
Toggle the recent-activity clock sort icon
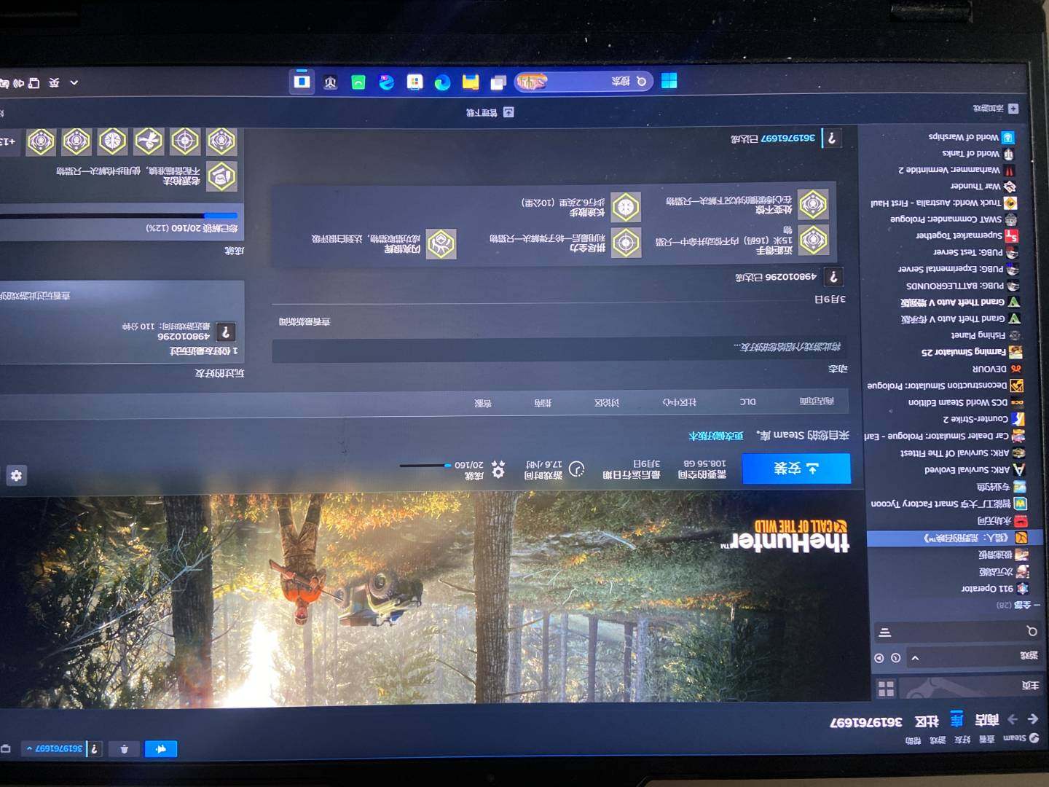(895, 658)
